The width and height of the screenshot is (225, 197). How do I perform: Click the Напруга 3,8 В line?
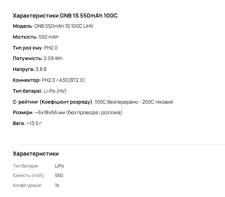29,69
